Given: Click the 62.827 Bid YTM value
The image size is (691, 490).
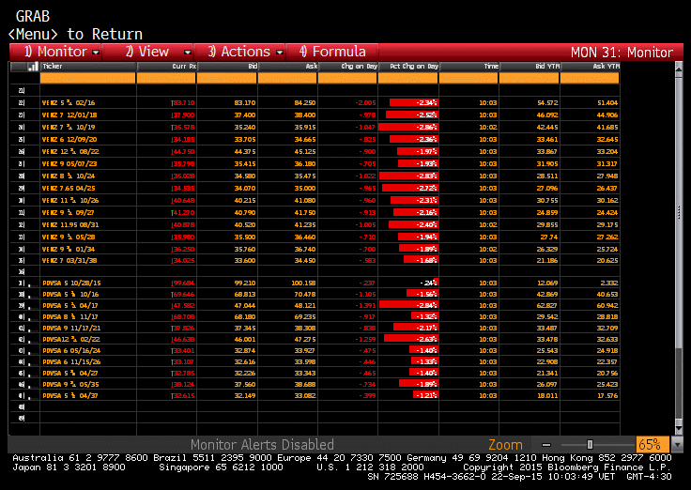Looking at the screenshot, I should pos(547,305).
